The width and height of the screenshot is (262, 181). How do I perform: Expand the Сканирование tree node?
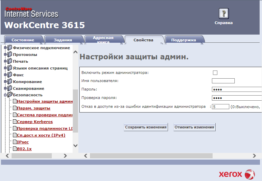point(5,88)
